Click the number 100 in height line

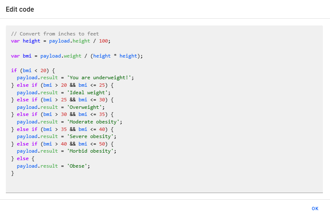103,41
